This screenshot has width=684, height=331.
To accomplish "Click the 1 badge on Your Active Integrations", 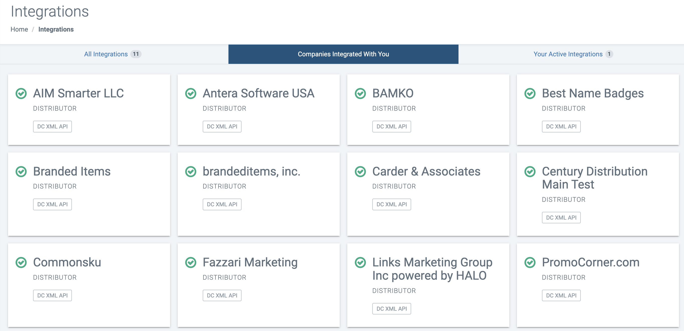I will tap(609, 54).
